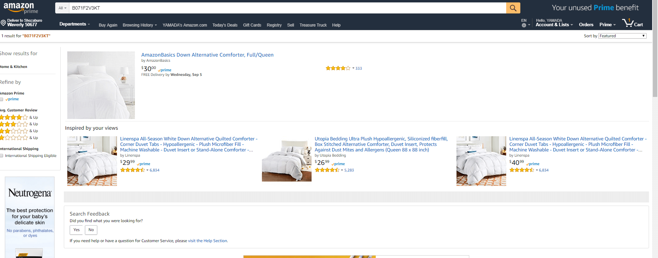Click Sell in navigation bar
Screen dimensions: 658x258
291,25
